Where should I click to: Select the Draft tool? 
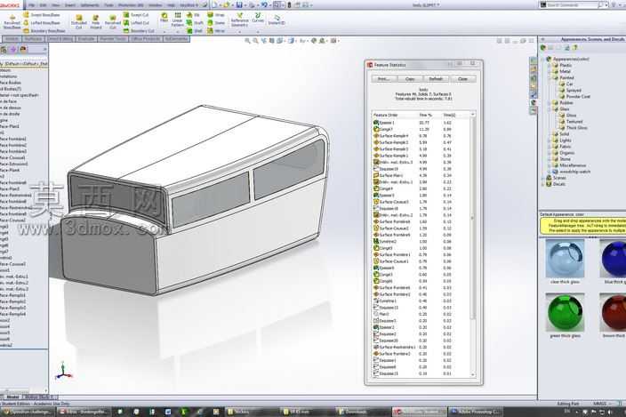pyautogui.click(x=195, y=23)
